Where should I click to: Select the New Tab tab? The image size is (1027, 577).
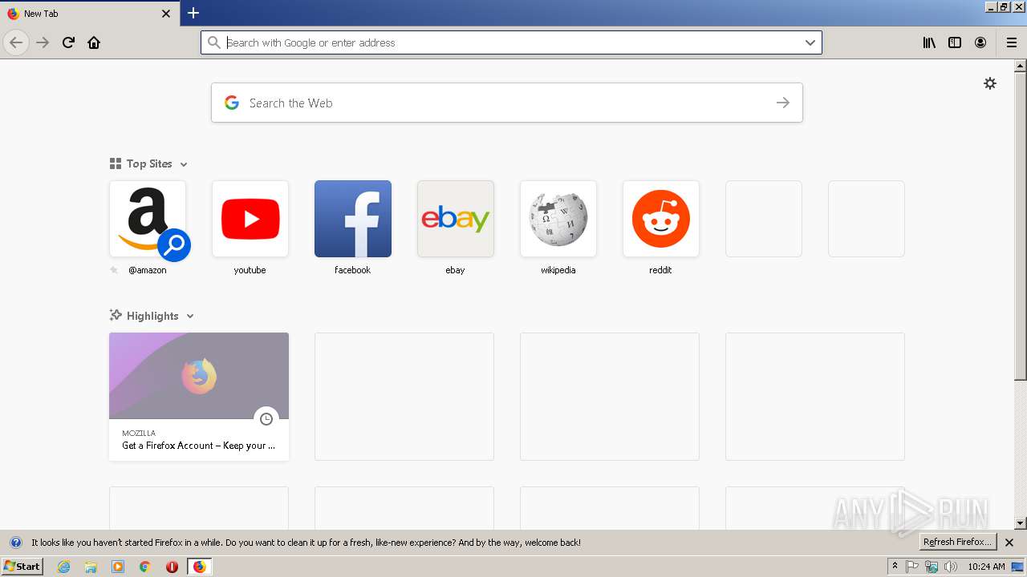pos(88,14)
